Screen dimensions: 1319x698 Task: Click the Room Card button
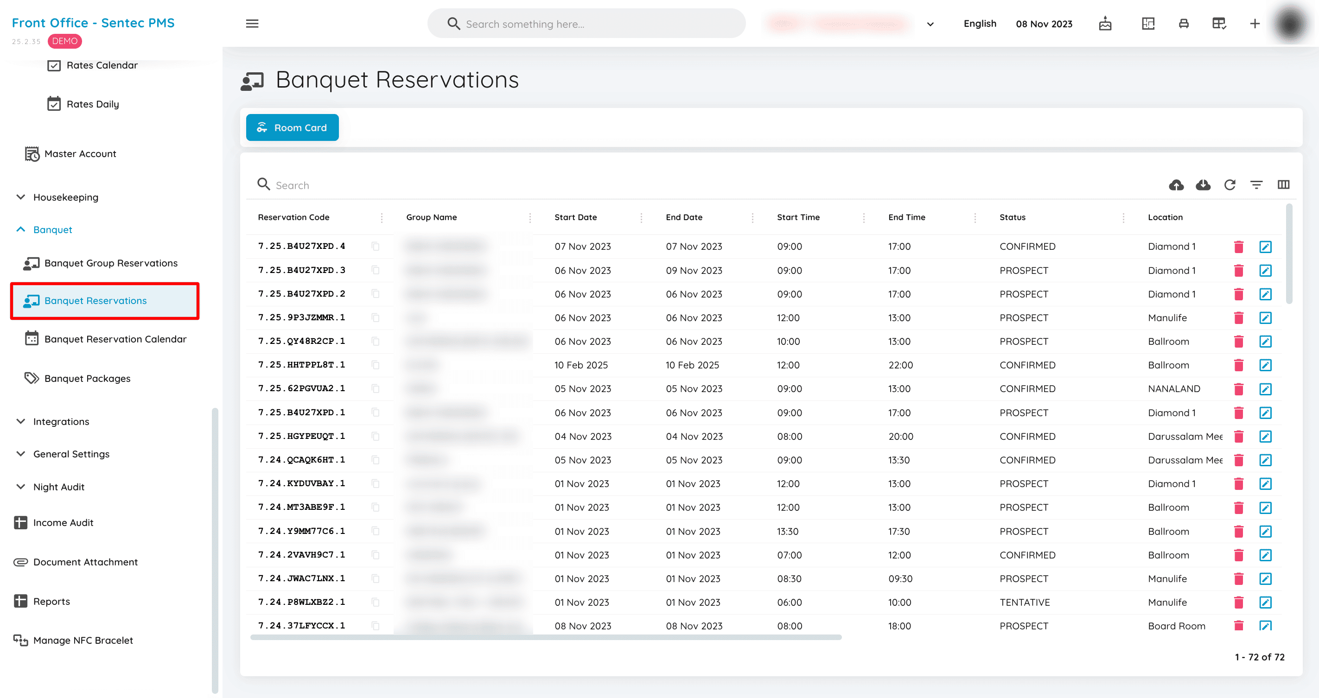coord(292,127)
